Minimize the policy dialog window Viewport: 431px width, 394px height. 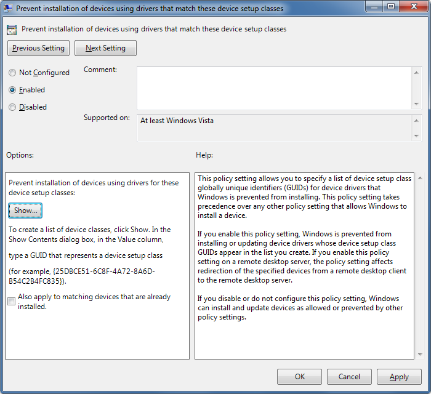[374, 7]
